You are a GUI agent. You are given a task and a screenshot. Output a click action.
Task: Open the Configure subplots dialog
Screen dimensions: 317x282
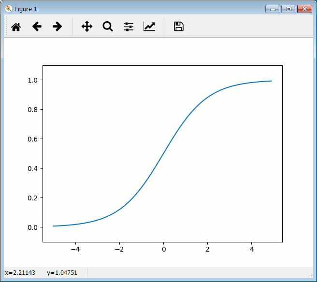pyautogui.click(x=128, y=27)
